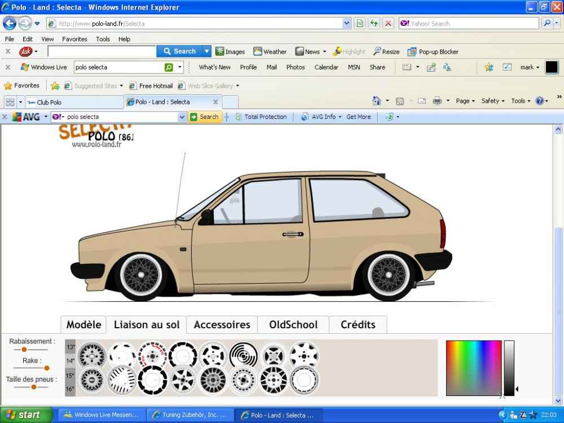Pick the black-slotted ring wheel in bottom row
This screenshot has height=423, width=564.
point(152,380)
